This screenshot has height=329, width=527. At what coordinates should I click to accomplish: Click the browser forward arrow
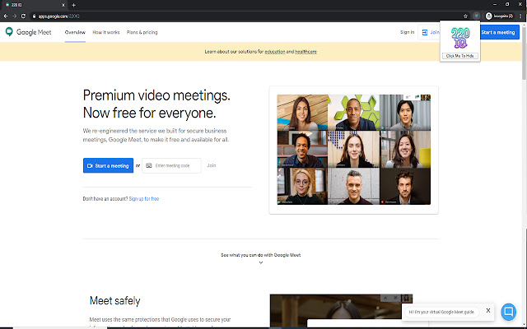(15, 16)
